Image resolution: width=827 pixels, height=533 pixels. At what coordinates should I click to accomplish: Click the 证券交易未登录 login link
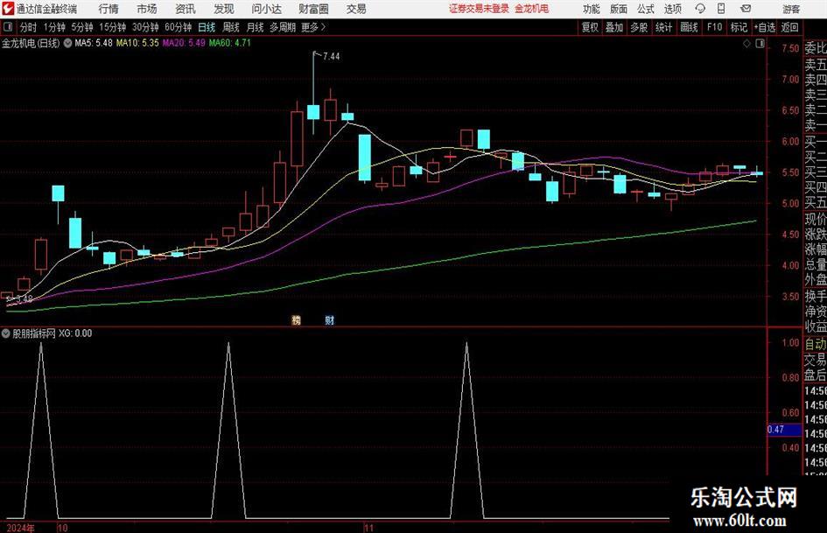coord(479,9)
